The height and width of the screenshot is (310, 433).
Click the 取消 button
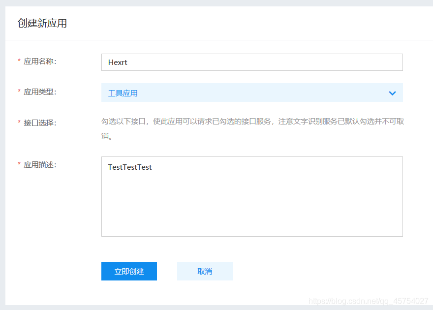205,271
